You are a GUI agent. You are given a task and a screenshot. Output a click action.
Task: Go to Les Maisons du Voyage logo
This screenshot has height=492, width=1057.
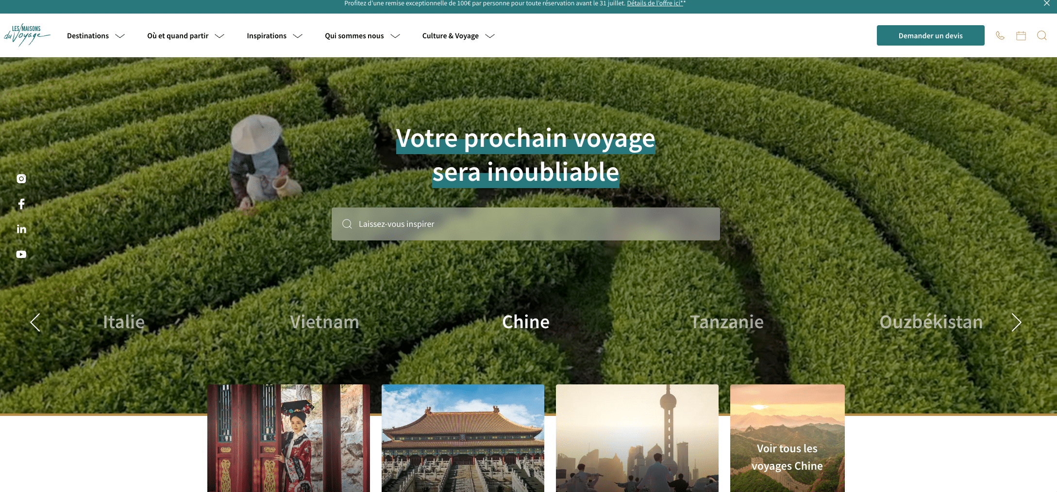tap(27, 35)
